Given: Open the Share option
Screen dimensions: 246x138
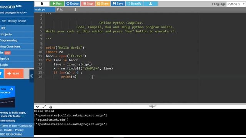Looking at the screenshot, I should [x=103, y=3].
